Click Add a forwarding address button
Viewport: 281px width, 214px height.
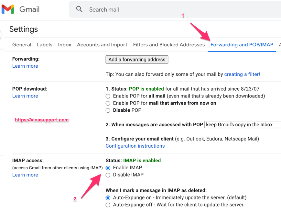click(137, 60)
